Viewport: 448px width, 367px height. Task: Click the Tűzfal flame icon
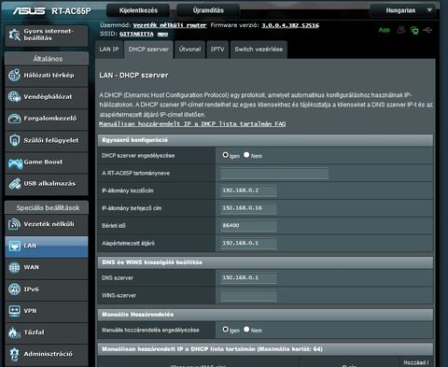pos(14,332)
